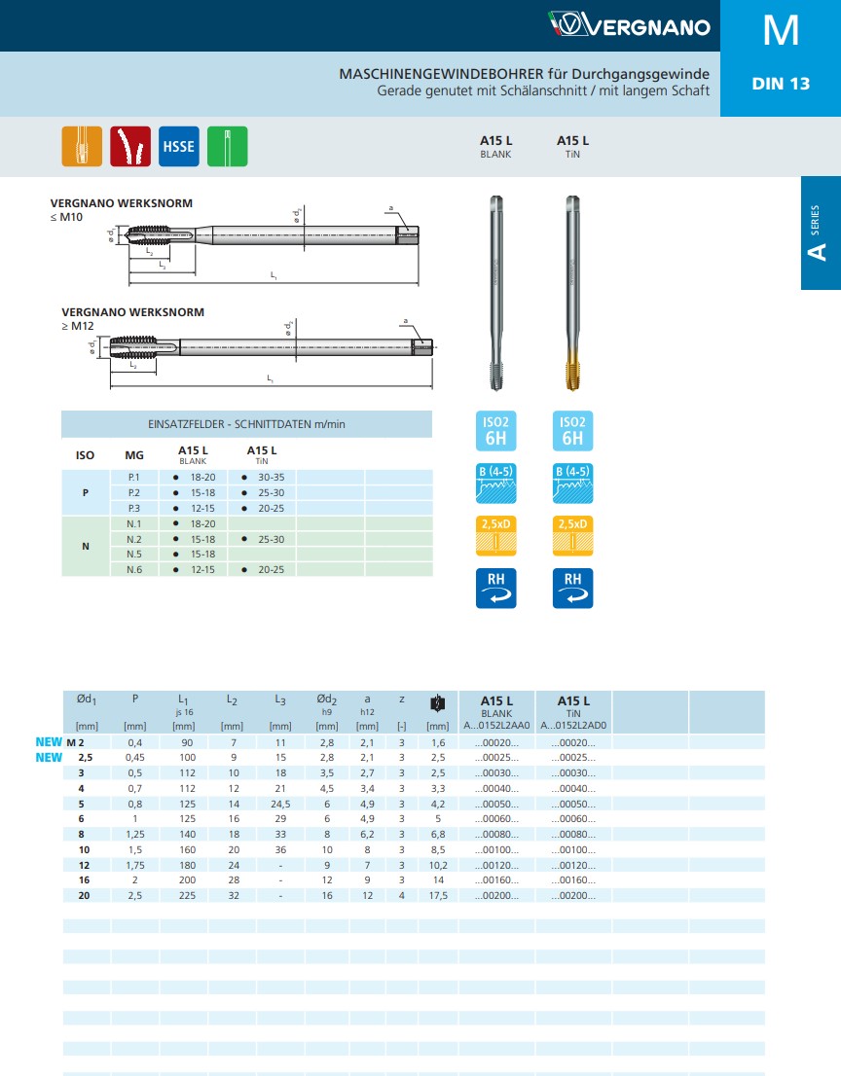Select the ISO group 'P' cell

[x=85, y=492]
